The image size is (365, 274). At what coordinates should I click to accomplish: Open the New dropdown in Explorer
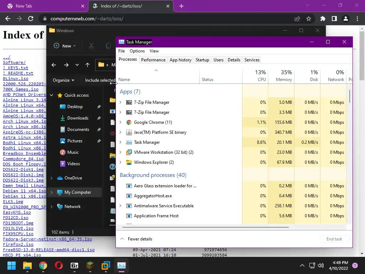pyautogui.click(x=65, y=46)
